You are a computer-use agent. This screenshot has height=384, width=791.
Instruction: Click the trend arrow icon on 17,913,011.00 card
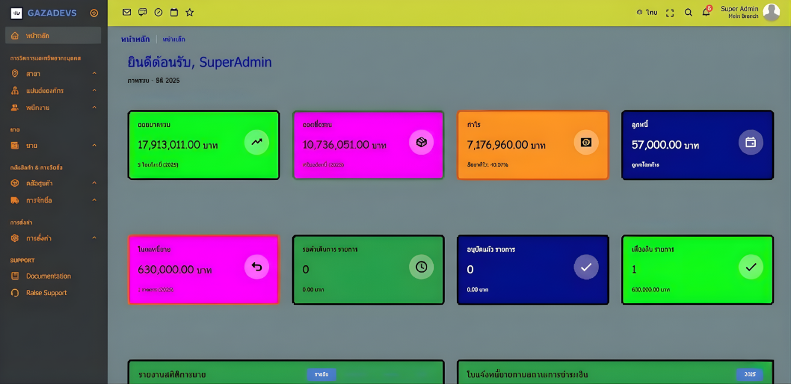[x=257, y=142]
